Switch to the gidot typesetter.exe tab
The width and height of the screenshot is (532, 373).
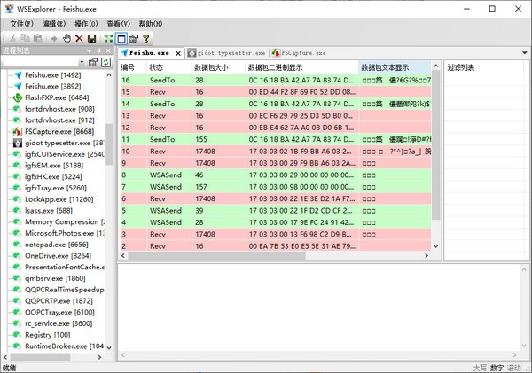227,53
